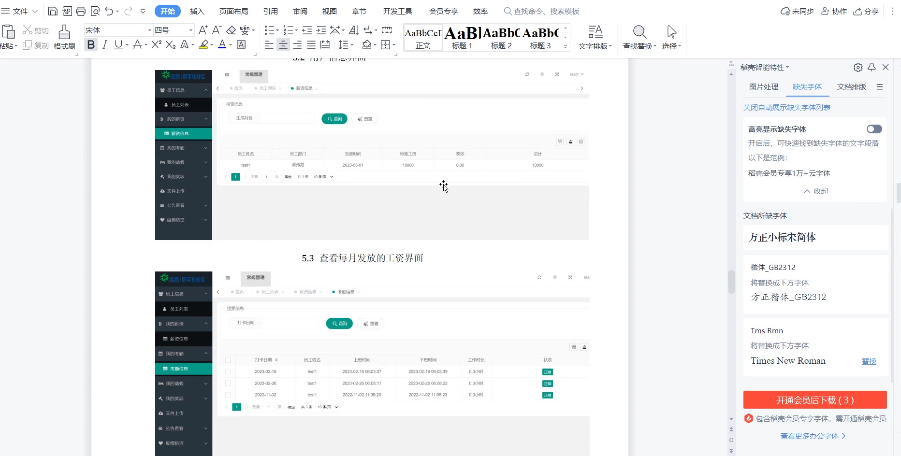This screenshot has height=456, width=901.
Task: Click the Format Painter (格式刷) icon
Action: click(x=64, y=37)
